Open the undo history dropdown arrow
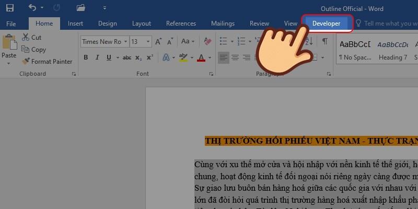The width and height of the screenshot is (418, 209). coord(42,8)
